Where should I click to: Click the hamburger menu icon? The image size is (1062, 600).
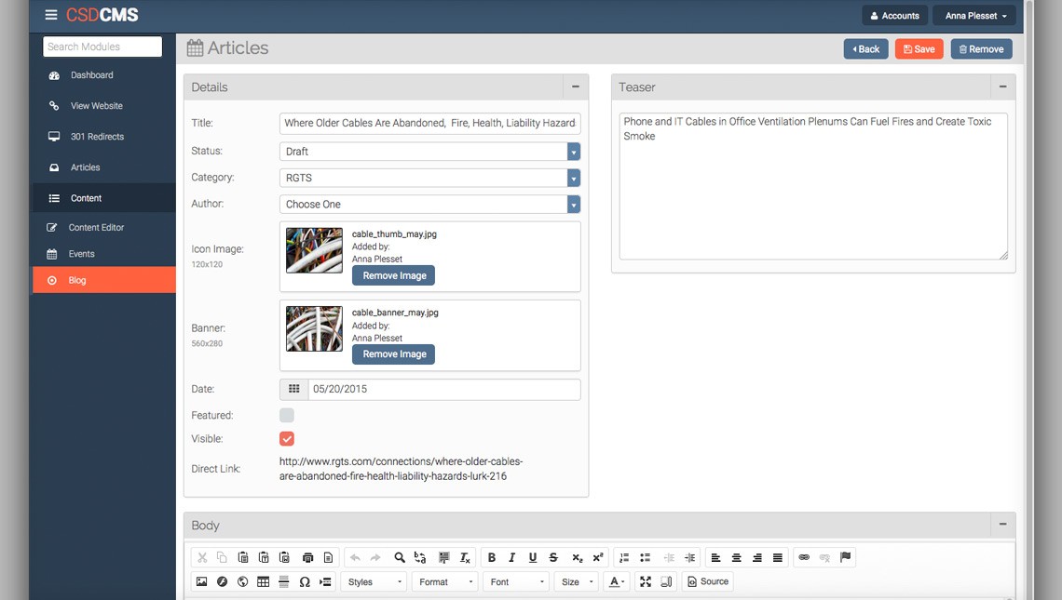point(51,16)
